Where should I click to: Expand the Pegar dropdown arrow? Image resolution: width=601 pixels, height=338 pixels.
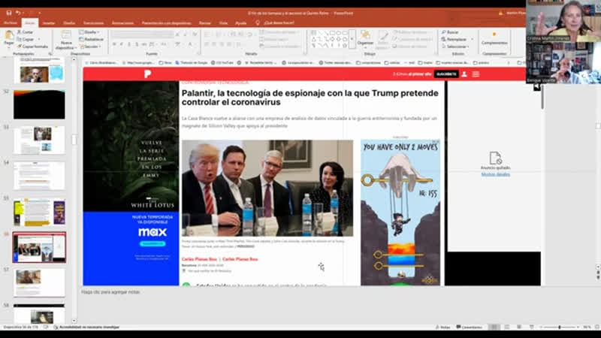click(x=9, y=47)
